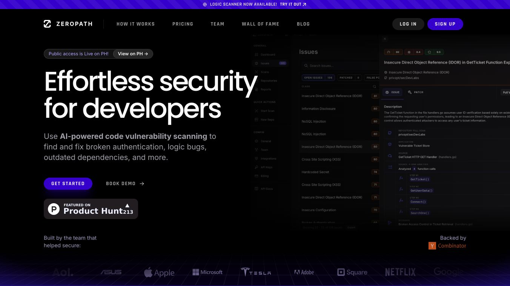Image resolution: width=510 pixels, height=286 pixels.
Task: Click the magnifier icon in Search issues
Action: tap(306, 65)
